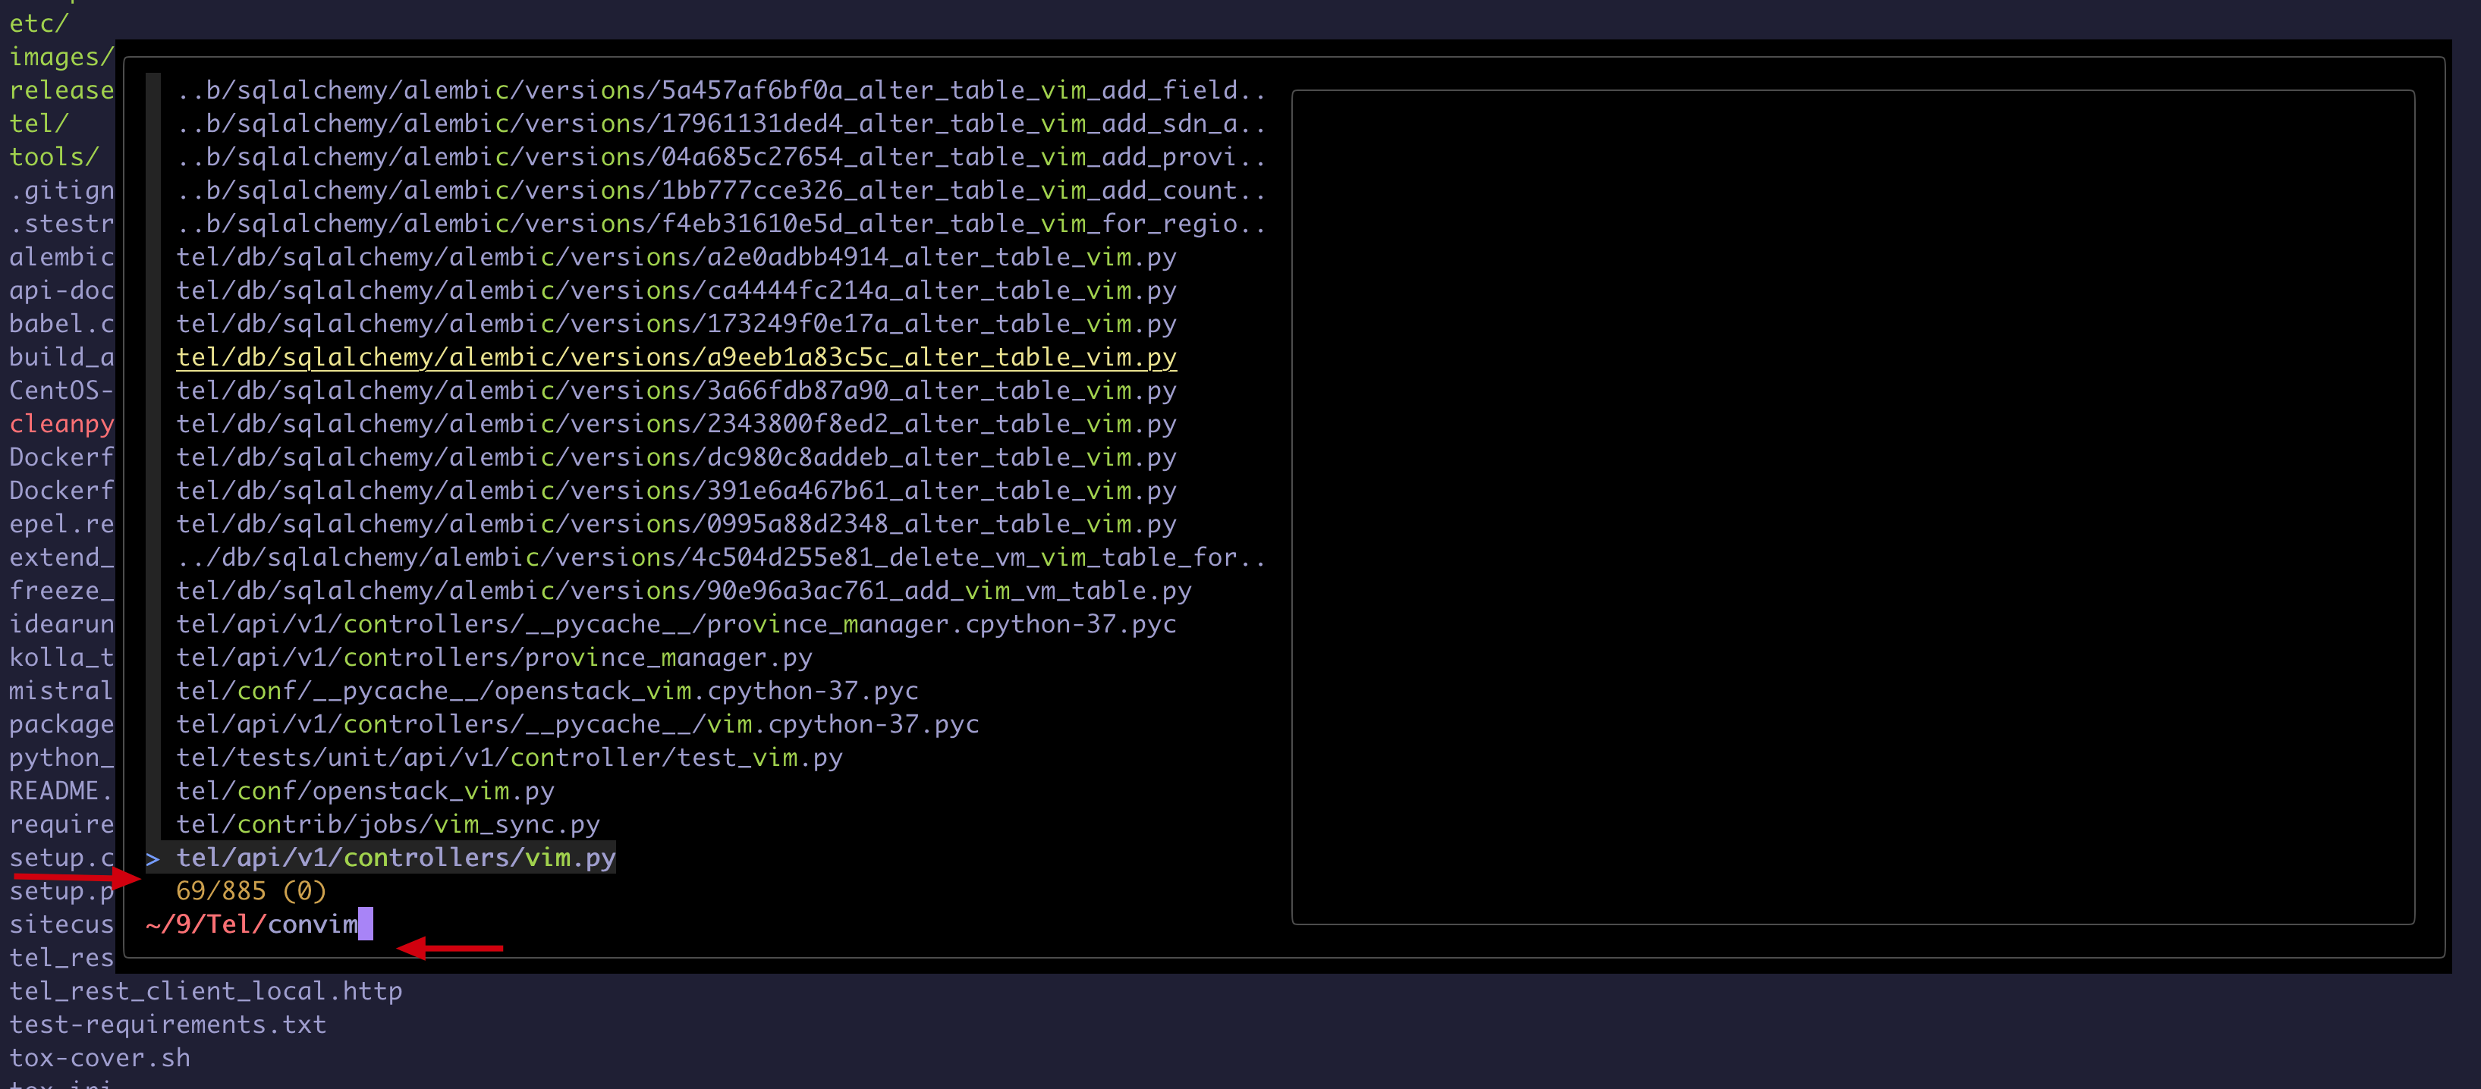Choose tel/tests/unit/api/v1/controller/test_vim.py entry
Screen dimensions: 2481x1089
pyautogui.click(x=508, y=758)
